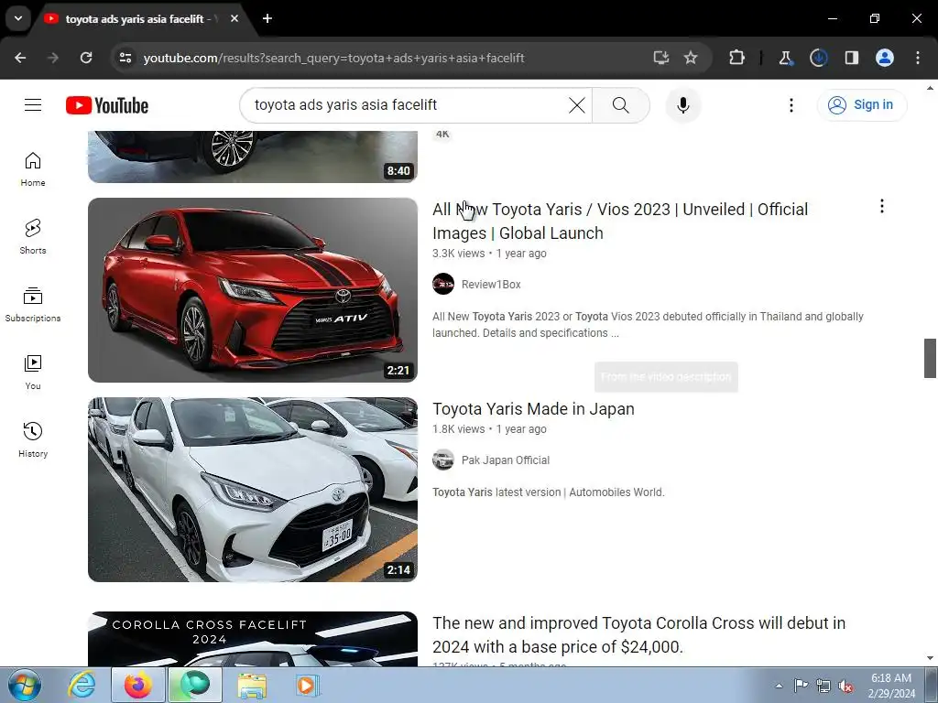Viewport: 938px width, 703px height.
Task: Open options menu for Yaris / Vios 2023 video
Action: click(x=882, y=206)
